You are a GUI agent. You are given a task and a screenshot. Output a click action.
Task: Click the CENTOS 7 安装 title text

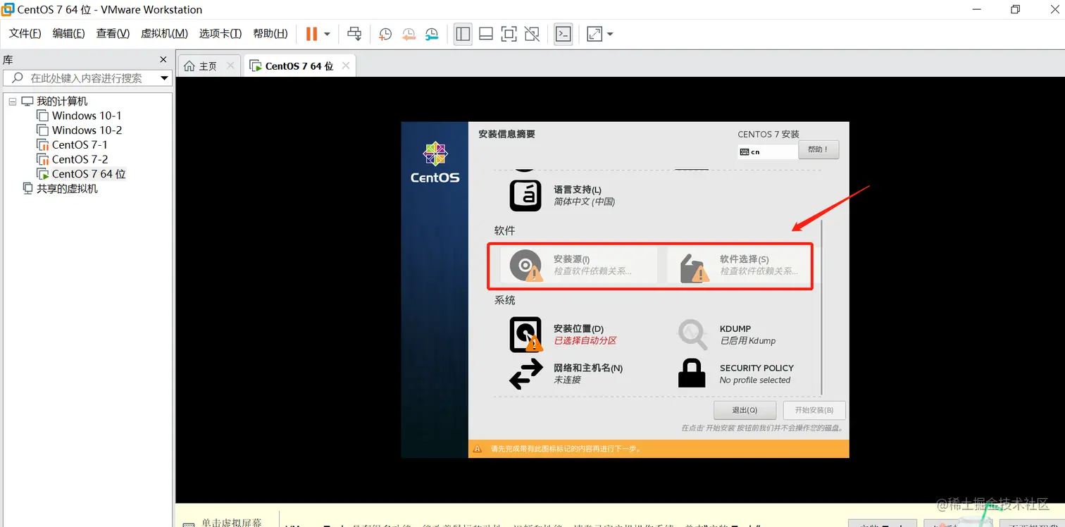(768, 134)
